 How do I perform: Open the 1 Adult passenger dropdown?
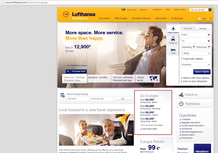point(196,53)
